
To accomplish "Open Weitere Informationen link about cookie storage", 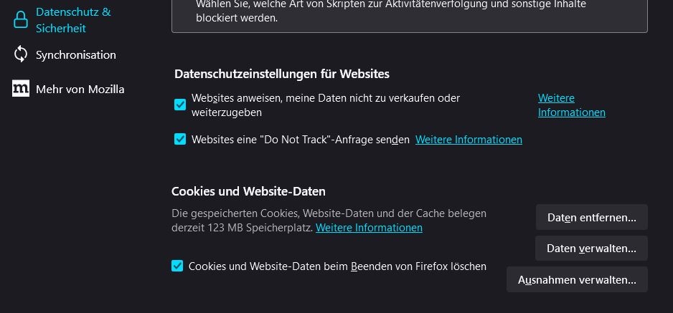I will [369, 228].
